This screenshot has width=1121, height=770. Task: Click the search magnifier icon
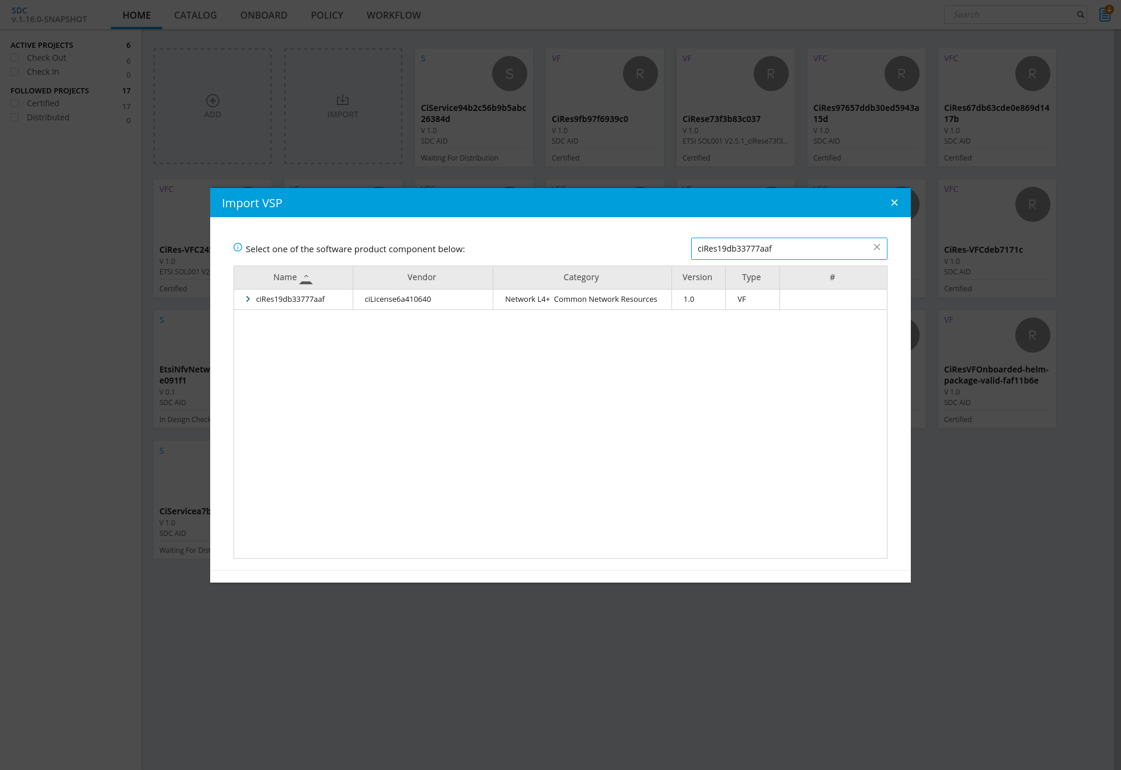coord(1080,15)
